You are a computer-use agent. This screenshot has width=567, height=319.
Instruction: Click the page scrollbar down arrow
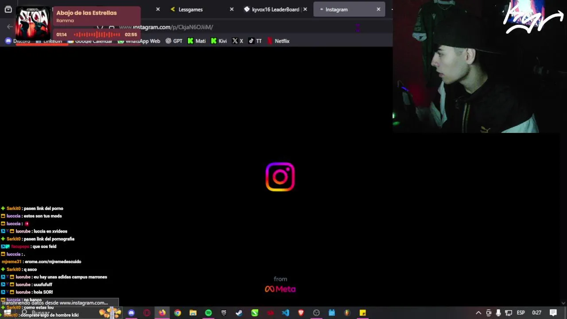(563, 303)
